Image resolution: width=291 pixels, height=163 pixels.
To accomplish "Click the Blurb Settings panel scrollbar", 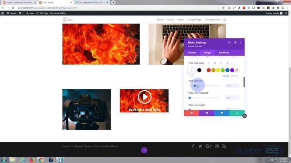I will (x=244, y=82).
